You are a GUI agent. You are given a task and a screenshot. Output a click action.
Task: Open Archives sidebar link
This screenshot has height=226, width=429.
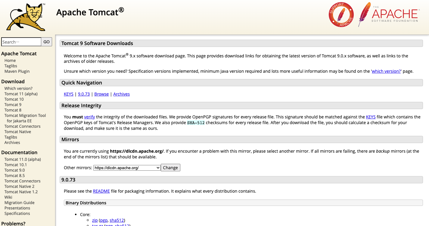click(x=12, y=142)
